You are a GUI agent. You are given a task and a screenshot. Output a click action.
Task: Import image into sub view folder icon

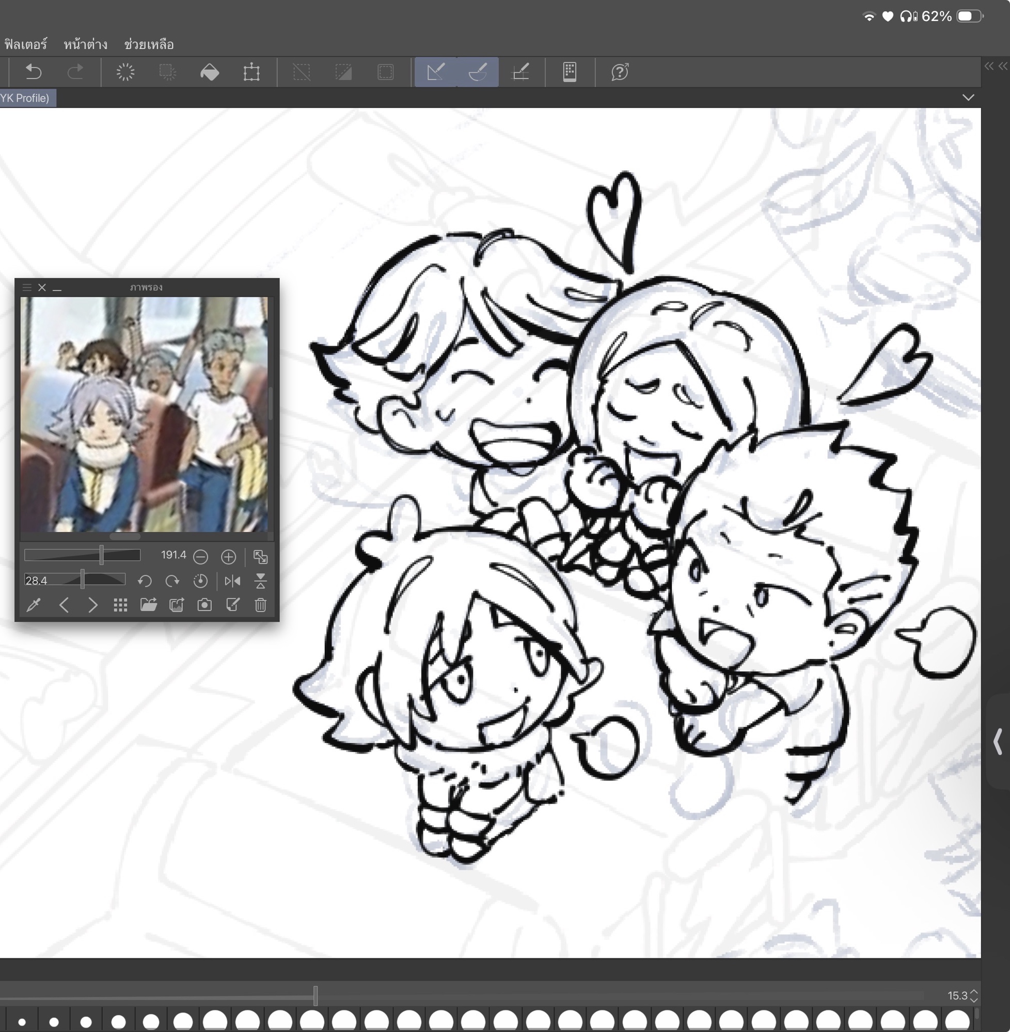148,605
